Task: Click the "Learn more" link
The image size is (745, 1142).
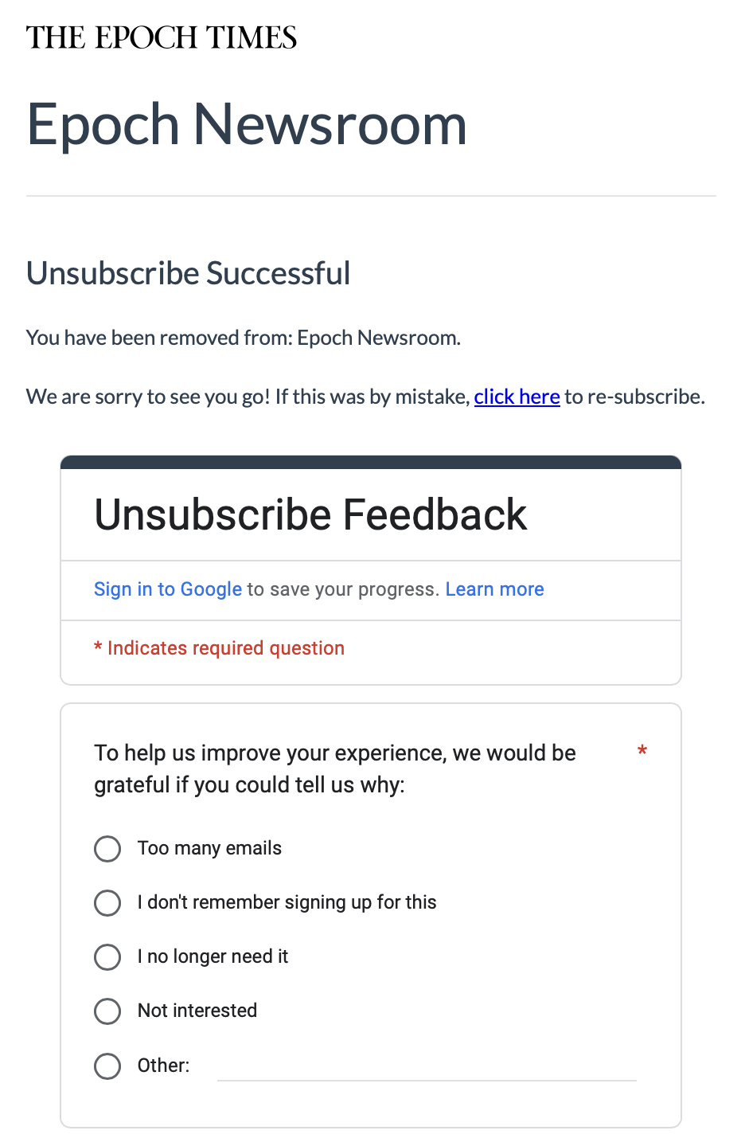Action: 494,589
